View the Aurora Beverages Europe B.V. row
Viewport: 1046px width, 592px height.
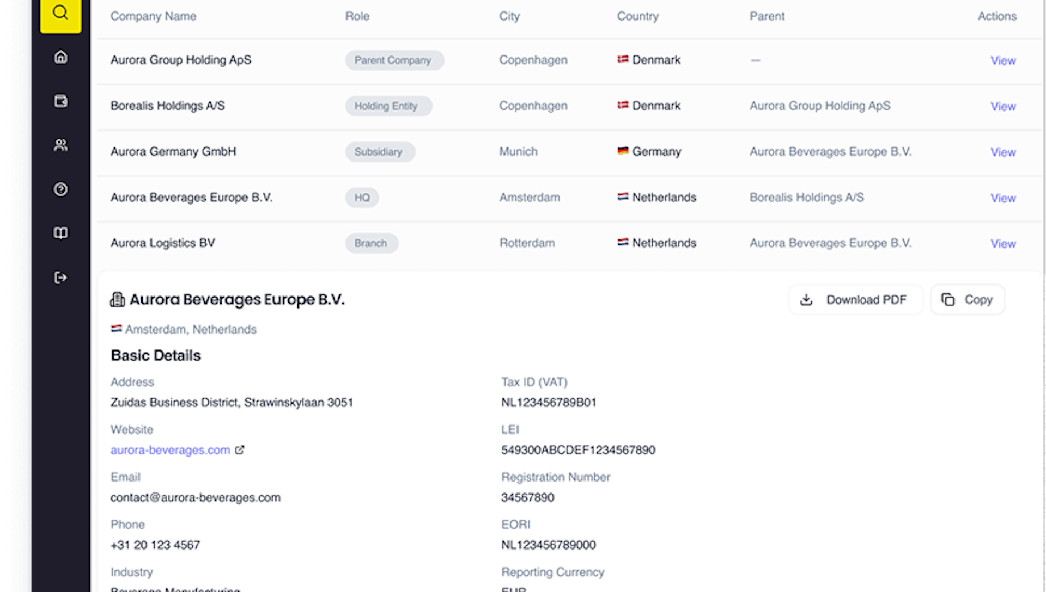[x=1003, y=198]
